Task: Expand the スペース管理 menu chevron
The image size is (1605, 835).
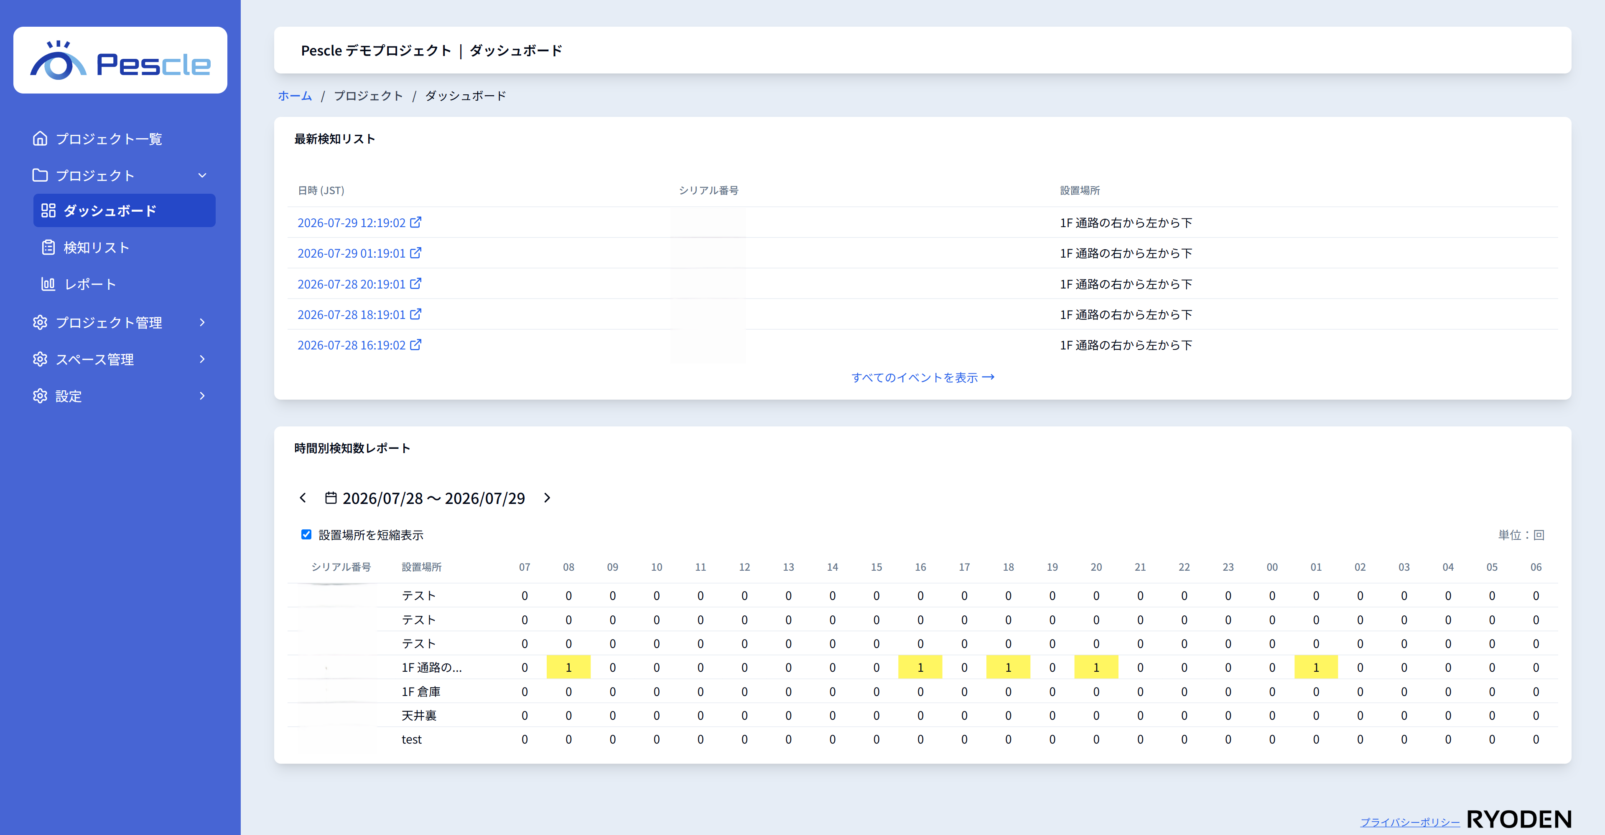Action: [202, 359]
